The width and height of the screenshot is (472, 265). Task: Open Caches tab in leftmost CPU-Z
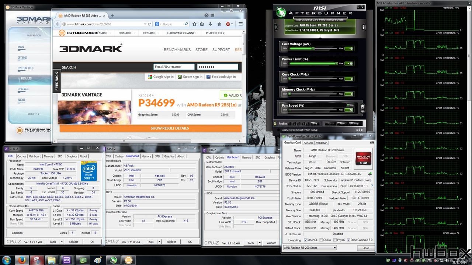21,156
